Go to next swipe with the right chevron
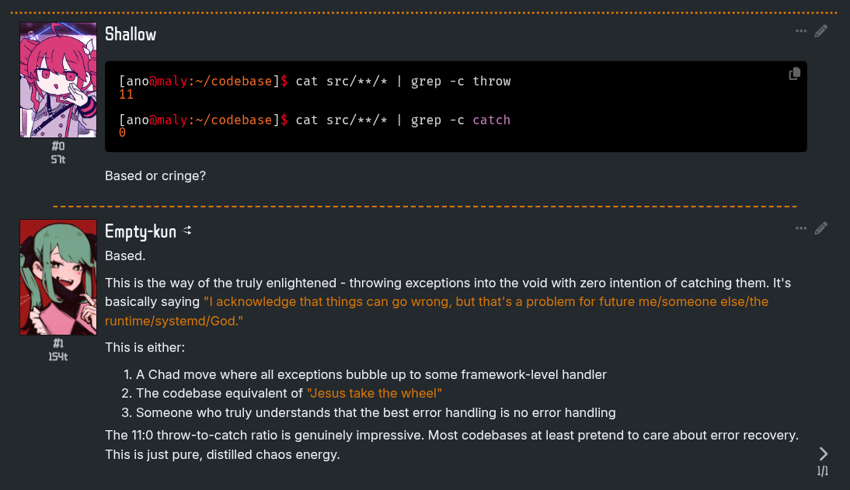This screenshot has height=490, width=850. (x=823, y=454)
